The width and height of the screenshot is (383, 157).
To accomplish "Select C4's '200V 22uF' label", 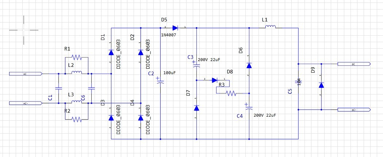I will click(265, 115).
